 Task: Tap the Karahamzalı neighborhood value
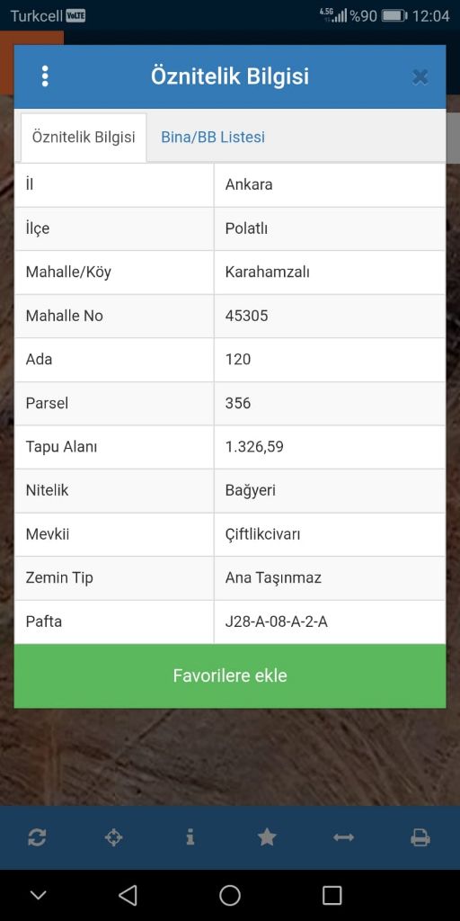coord(268,272)
